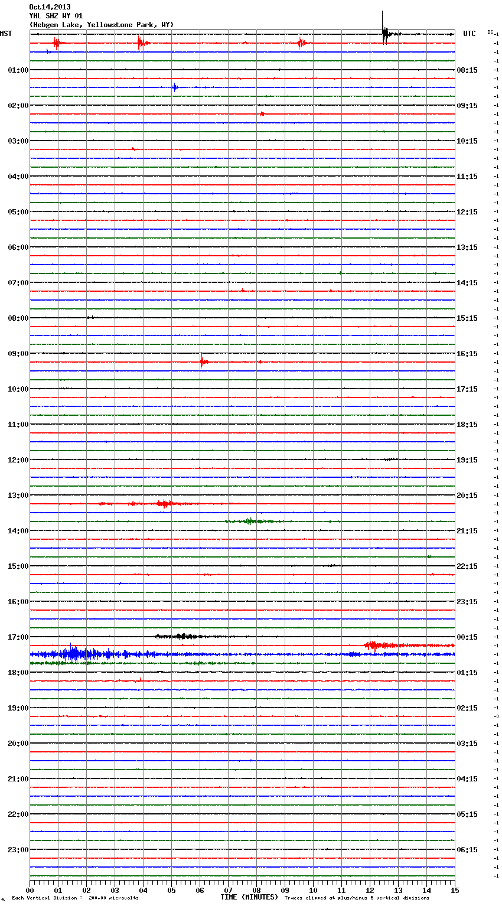Select the 15:00 MST hour label
Screen dimensions: 502x906
click(x=18, y=566)
